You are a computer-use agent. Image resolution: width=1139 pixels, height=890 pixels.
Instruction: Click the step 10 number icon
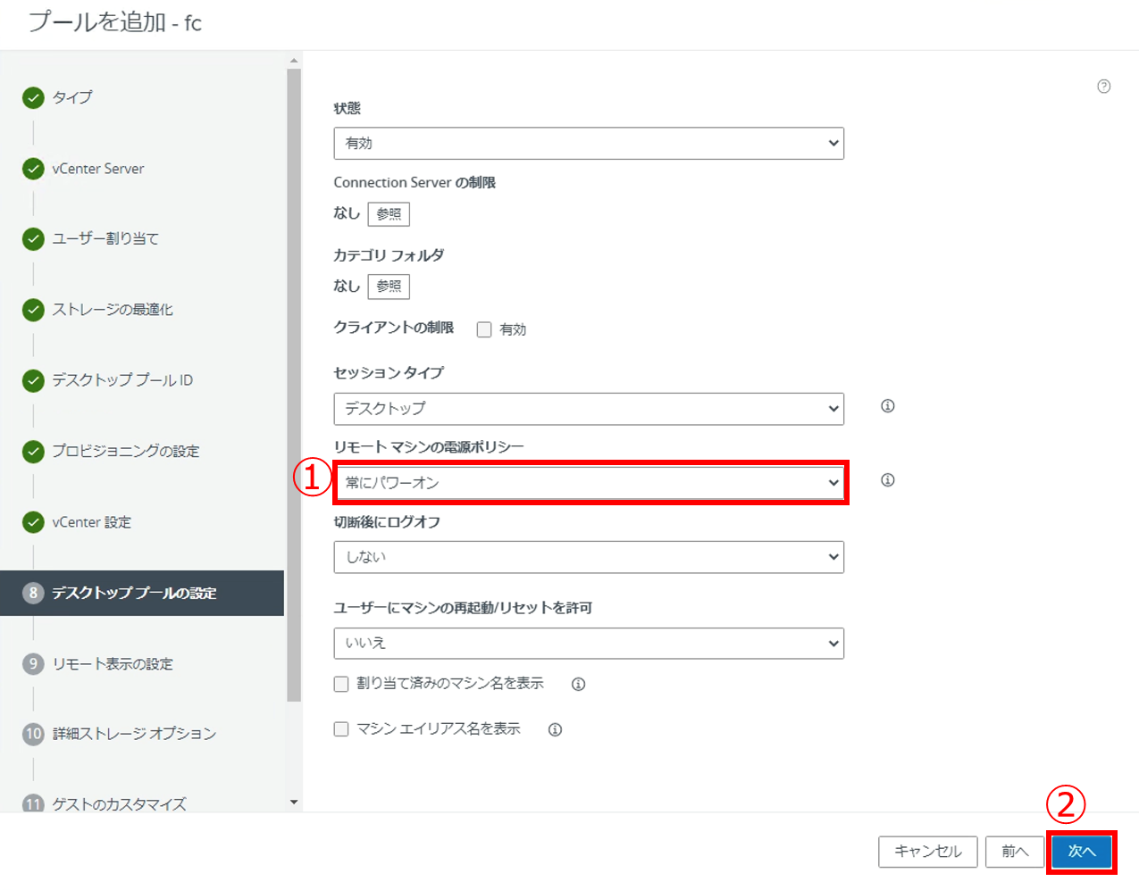click(33, 734)
